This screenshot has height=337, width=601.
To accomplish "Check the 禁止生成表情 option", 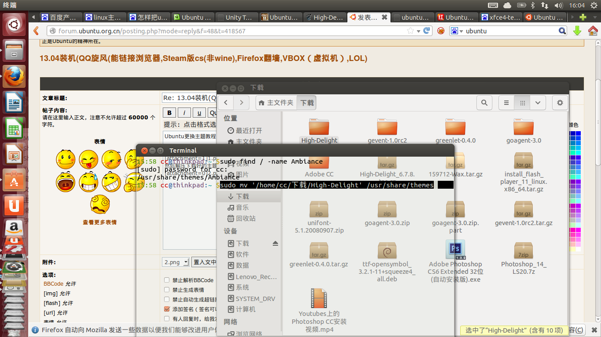I will click(167, 290).
